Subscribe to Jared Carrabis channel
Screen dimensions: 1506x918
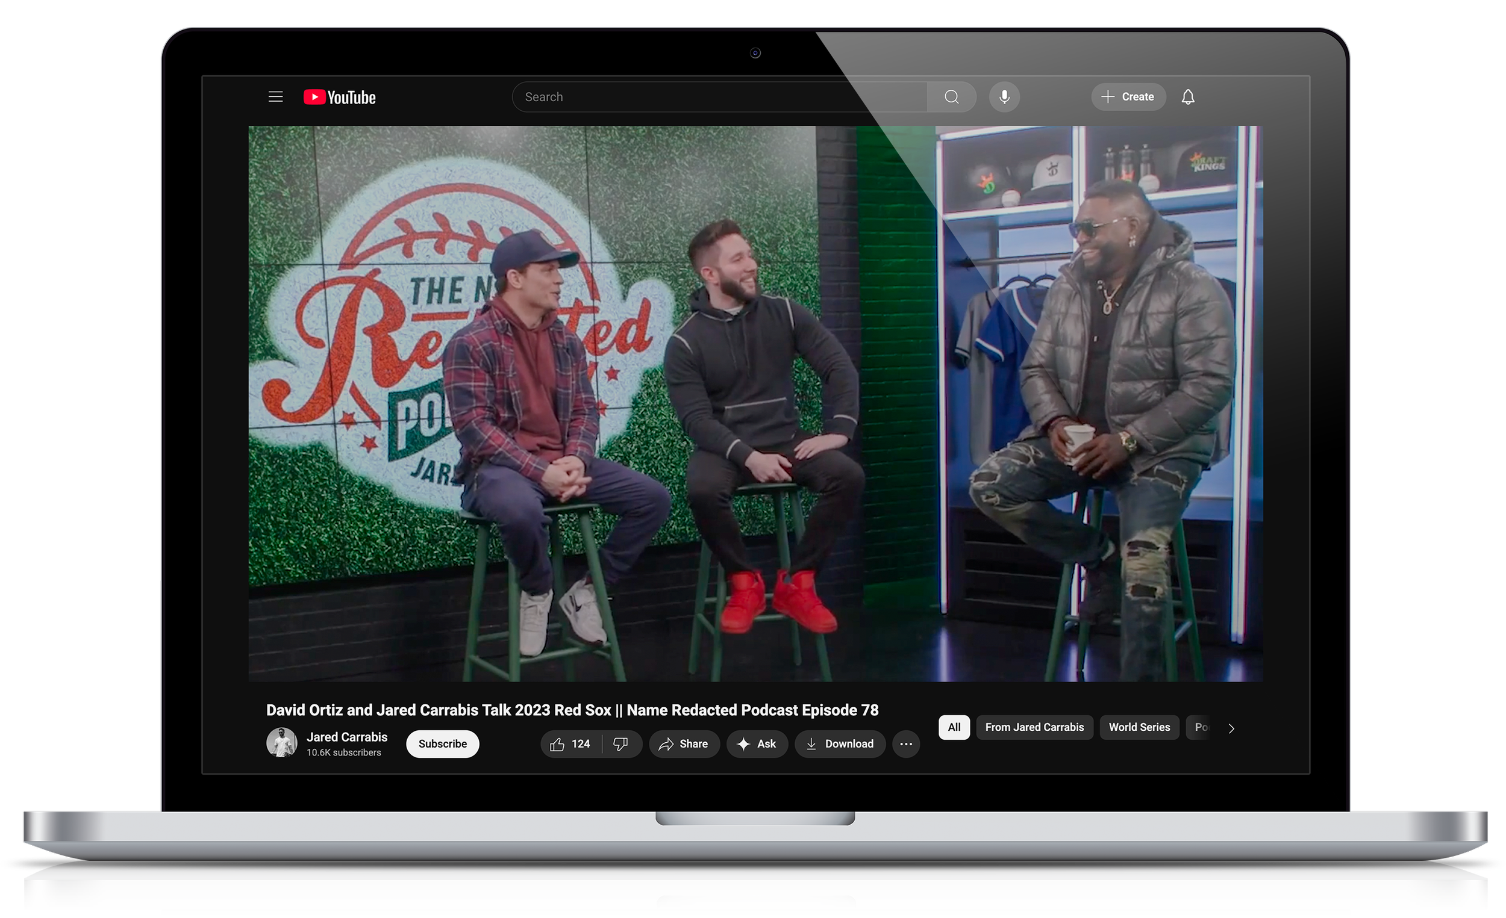[442, 744]
